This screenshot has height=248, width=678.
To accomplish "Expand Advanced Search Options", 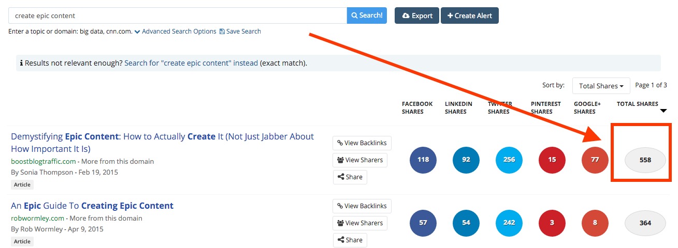I will tap(175, 32).
